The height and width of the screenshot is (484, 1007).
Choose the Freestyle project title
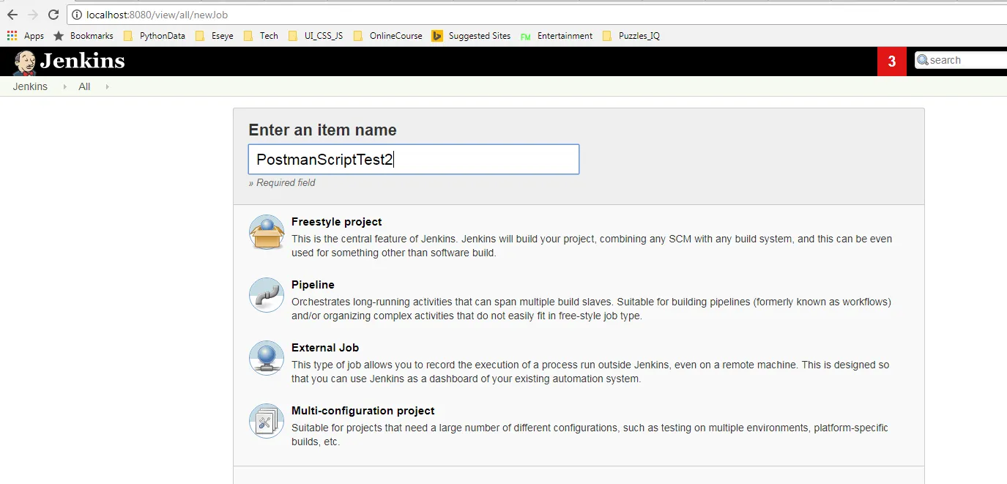point(337,222)
